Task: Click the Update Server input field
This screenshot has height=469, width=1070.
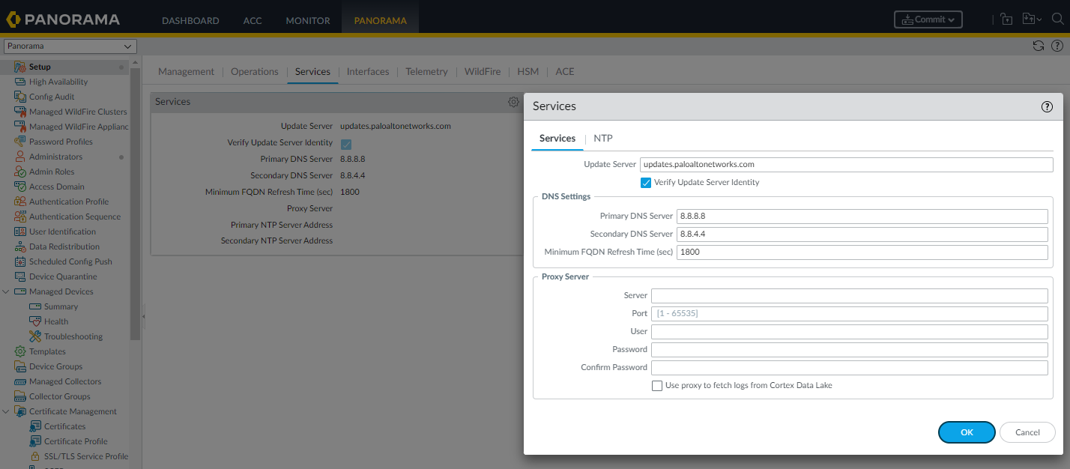Action: (847, 164)
